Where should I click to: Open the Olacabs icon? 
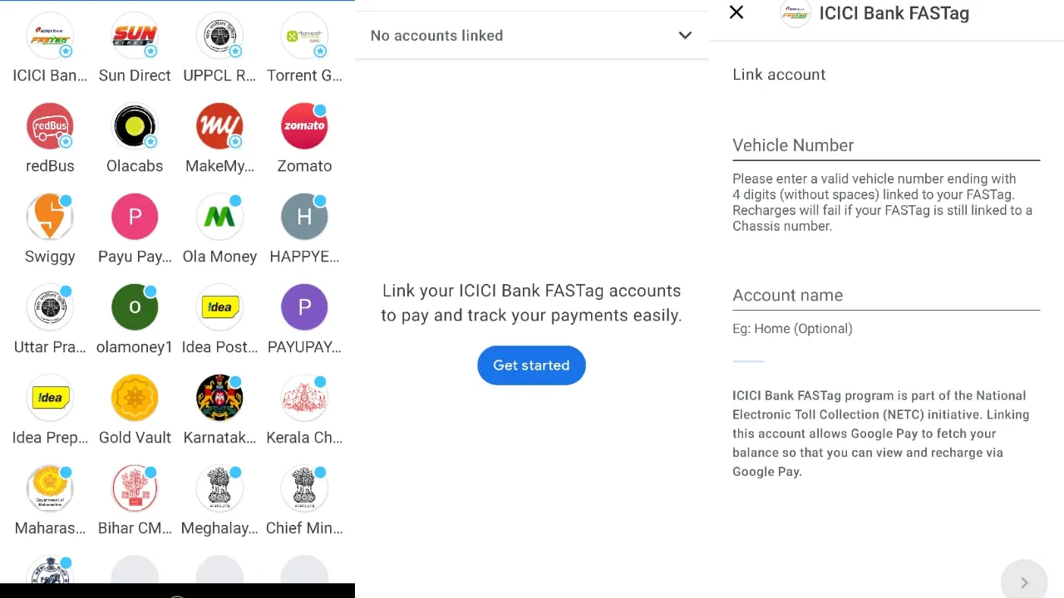[x=135, y=126]
